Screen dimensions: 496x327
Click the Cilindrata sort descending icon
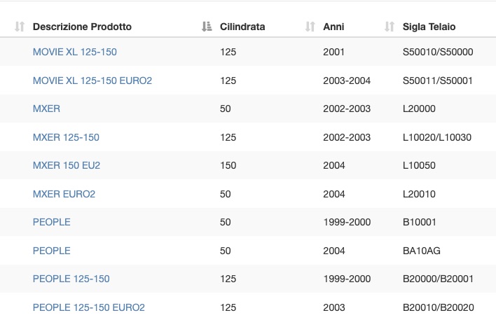click(207, 27)
